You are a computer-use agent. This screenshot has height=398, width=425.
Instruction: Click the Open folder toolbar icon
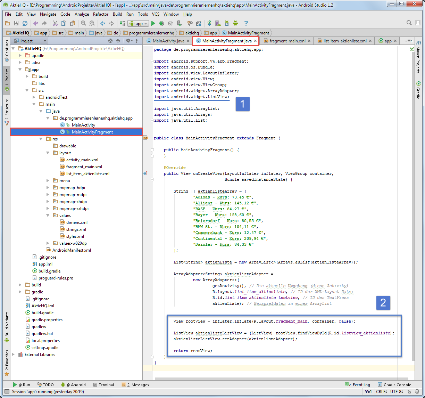point(8,23)
